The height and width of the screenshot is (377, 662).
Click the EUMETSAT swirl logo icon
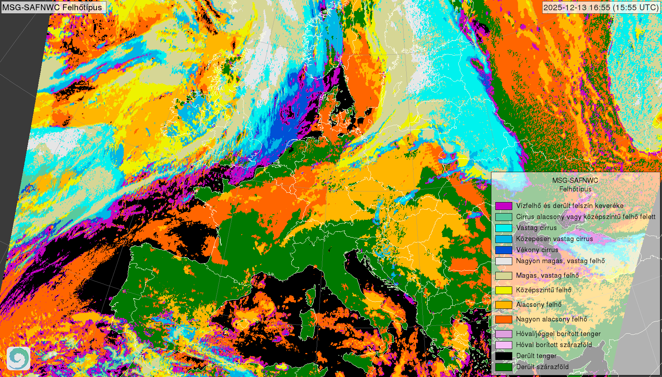coord(18,358)
